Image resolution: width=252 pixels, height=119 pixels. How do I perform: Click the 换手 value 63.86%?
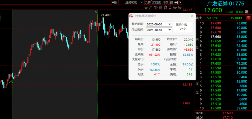click(x=156, y=70)
